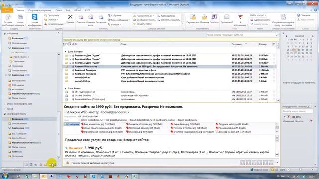The width and height of the screenshot is (319, 179).
Task: Switch to normal view button in status bar
Action: (x=273, y=170)
